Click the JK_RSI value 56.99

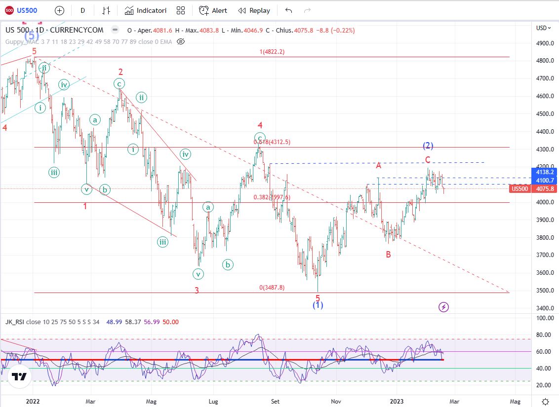pos(152,322)
